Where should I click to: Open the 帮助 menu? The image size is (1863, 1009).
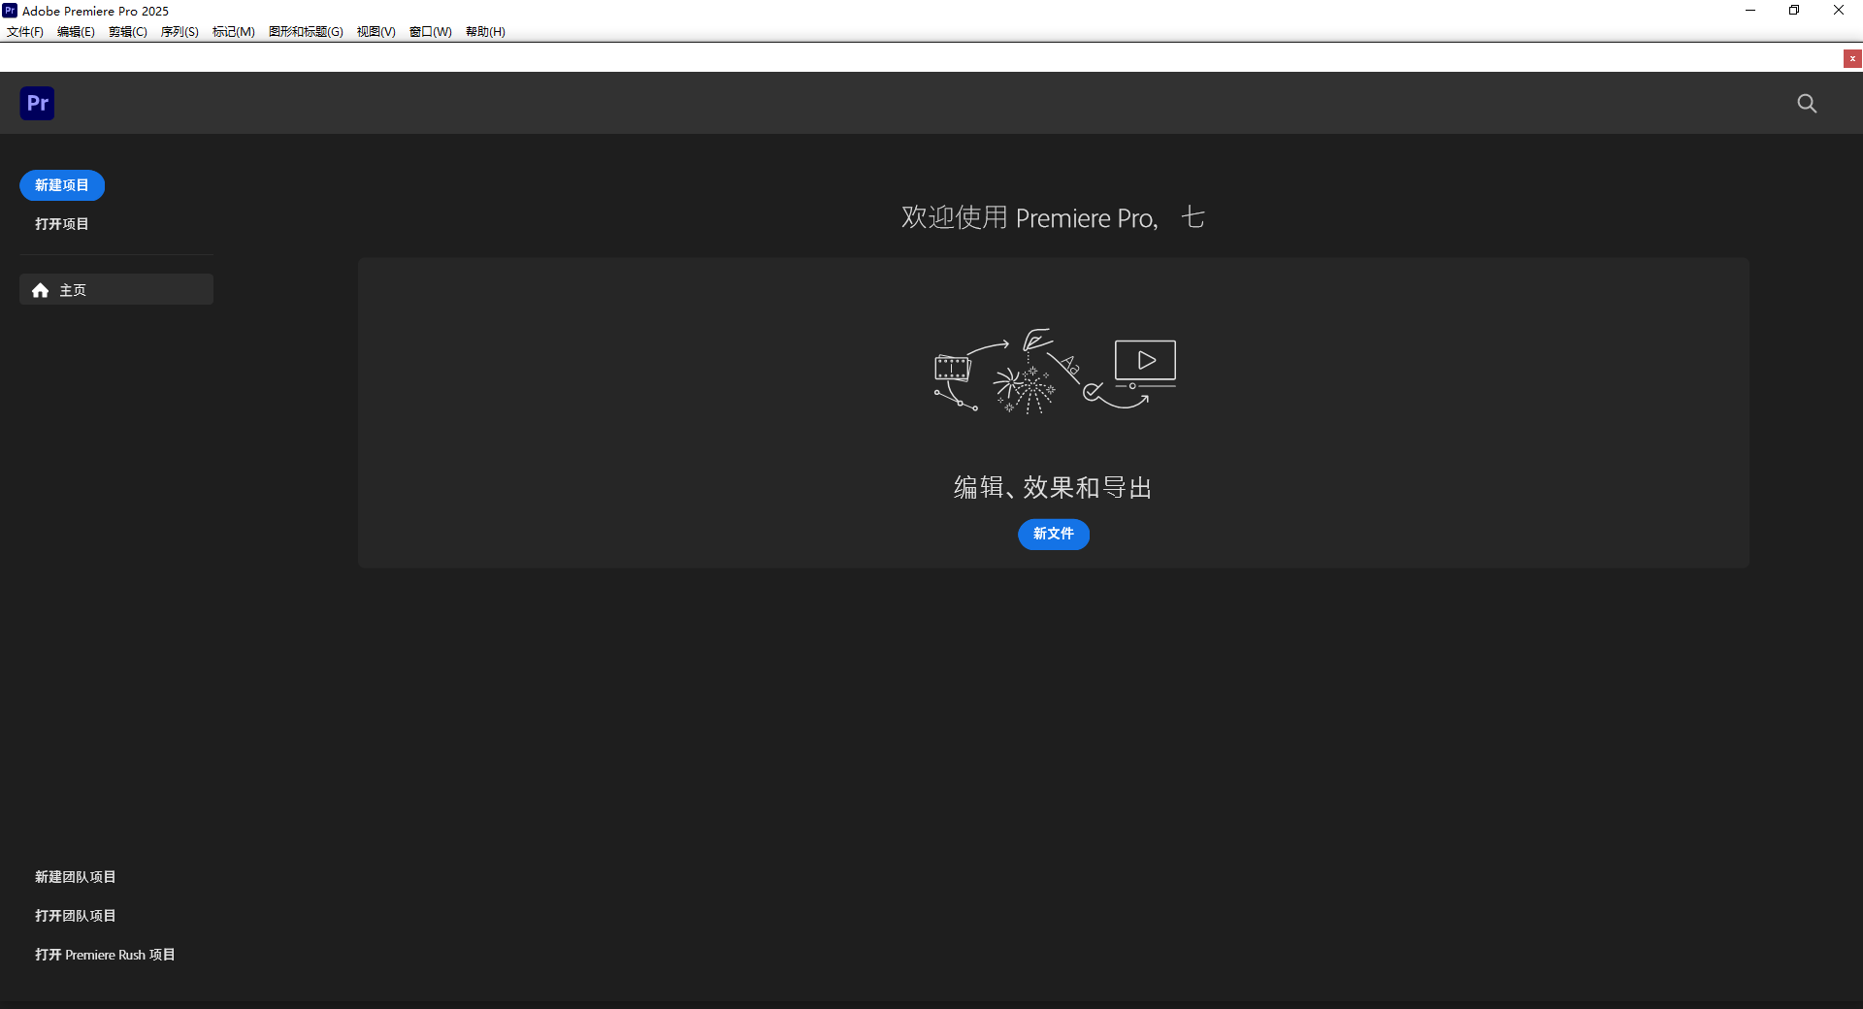[485, 31]
